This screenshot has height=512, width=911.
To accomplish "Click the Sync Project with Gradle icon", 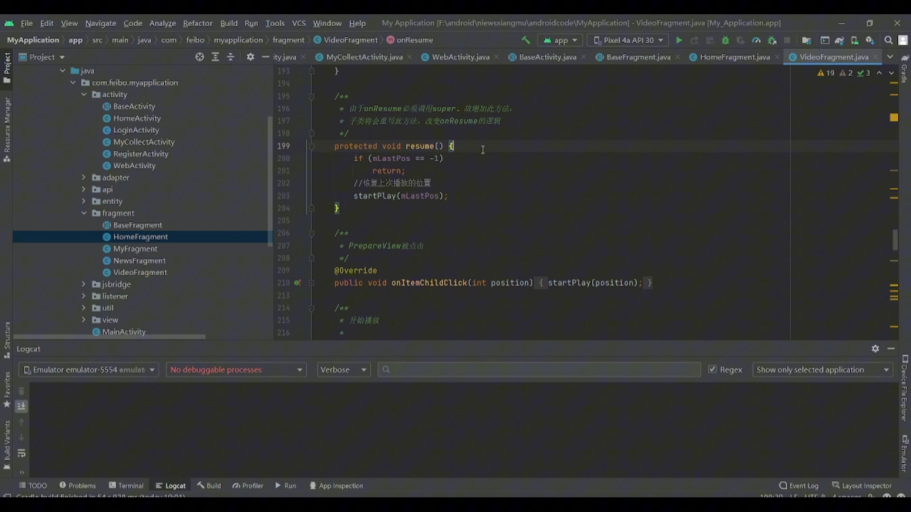I will 839,40.
